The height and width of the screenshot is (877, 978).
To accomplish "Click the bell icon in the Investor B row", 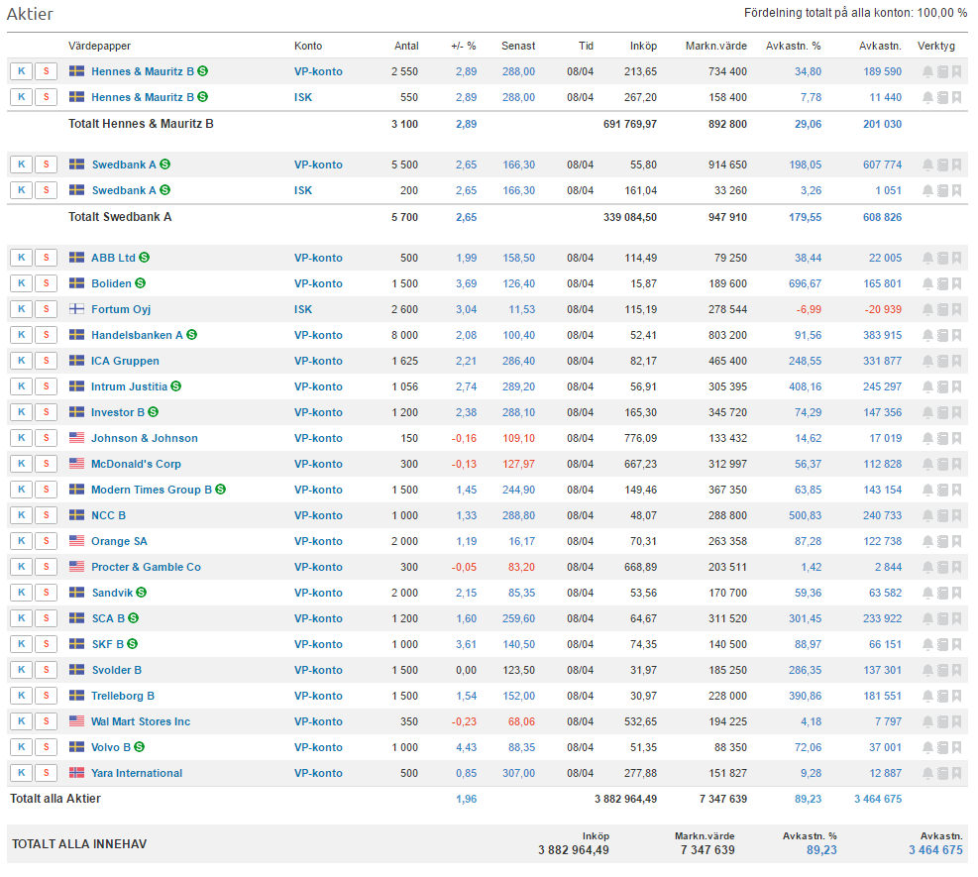I will point(927,412).
